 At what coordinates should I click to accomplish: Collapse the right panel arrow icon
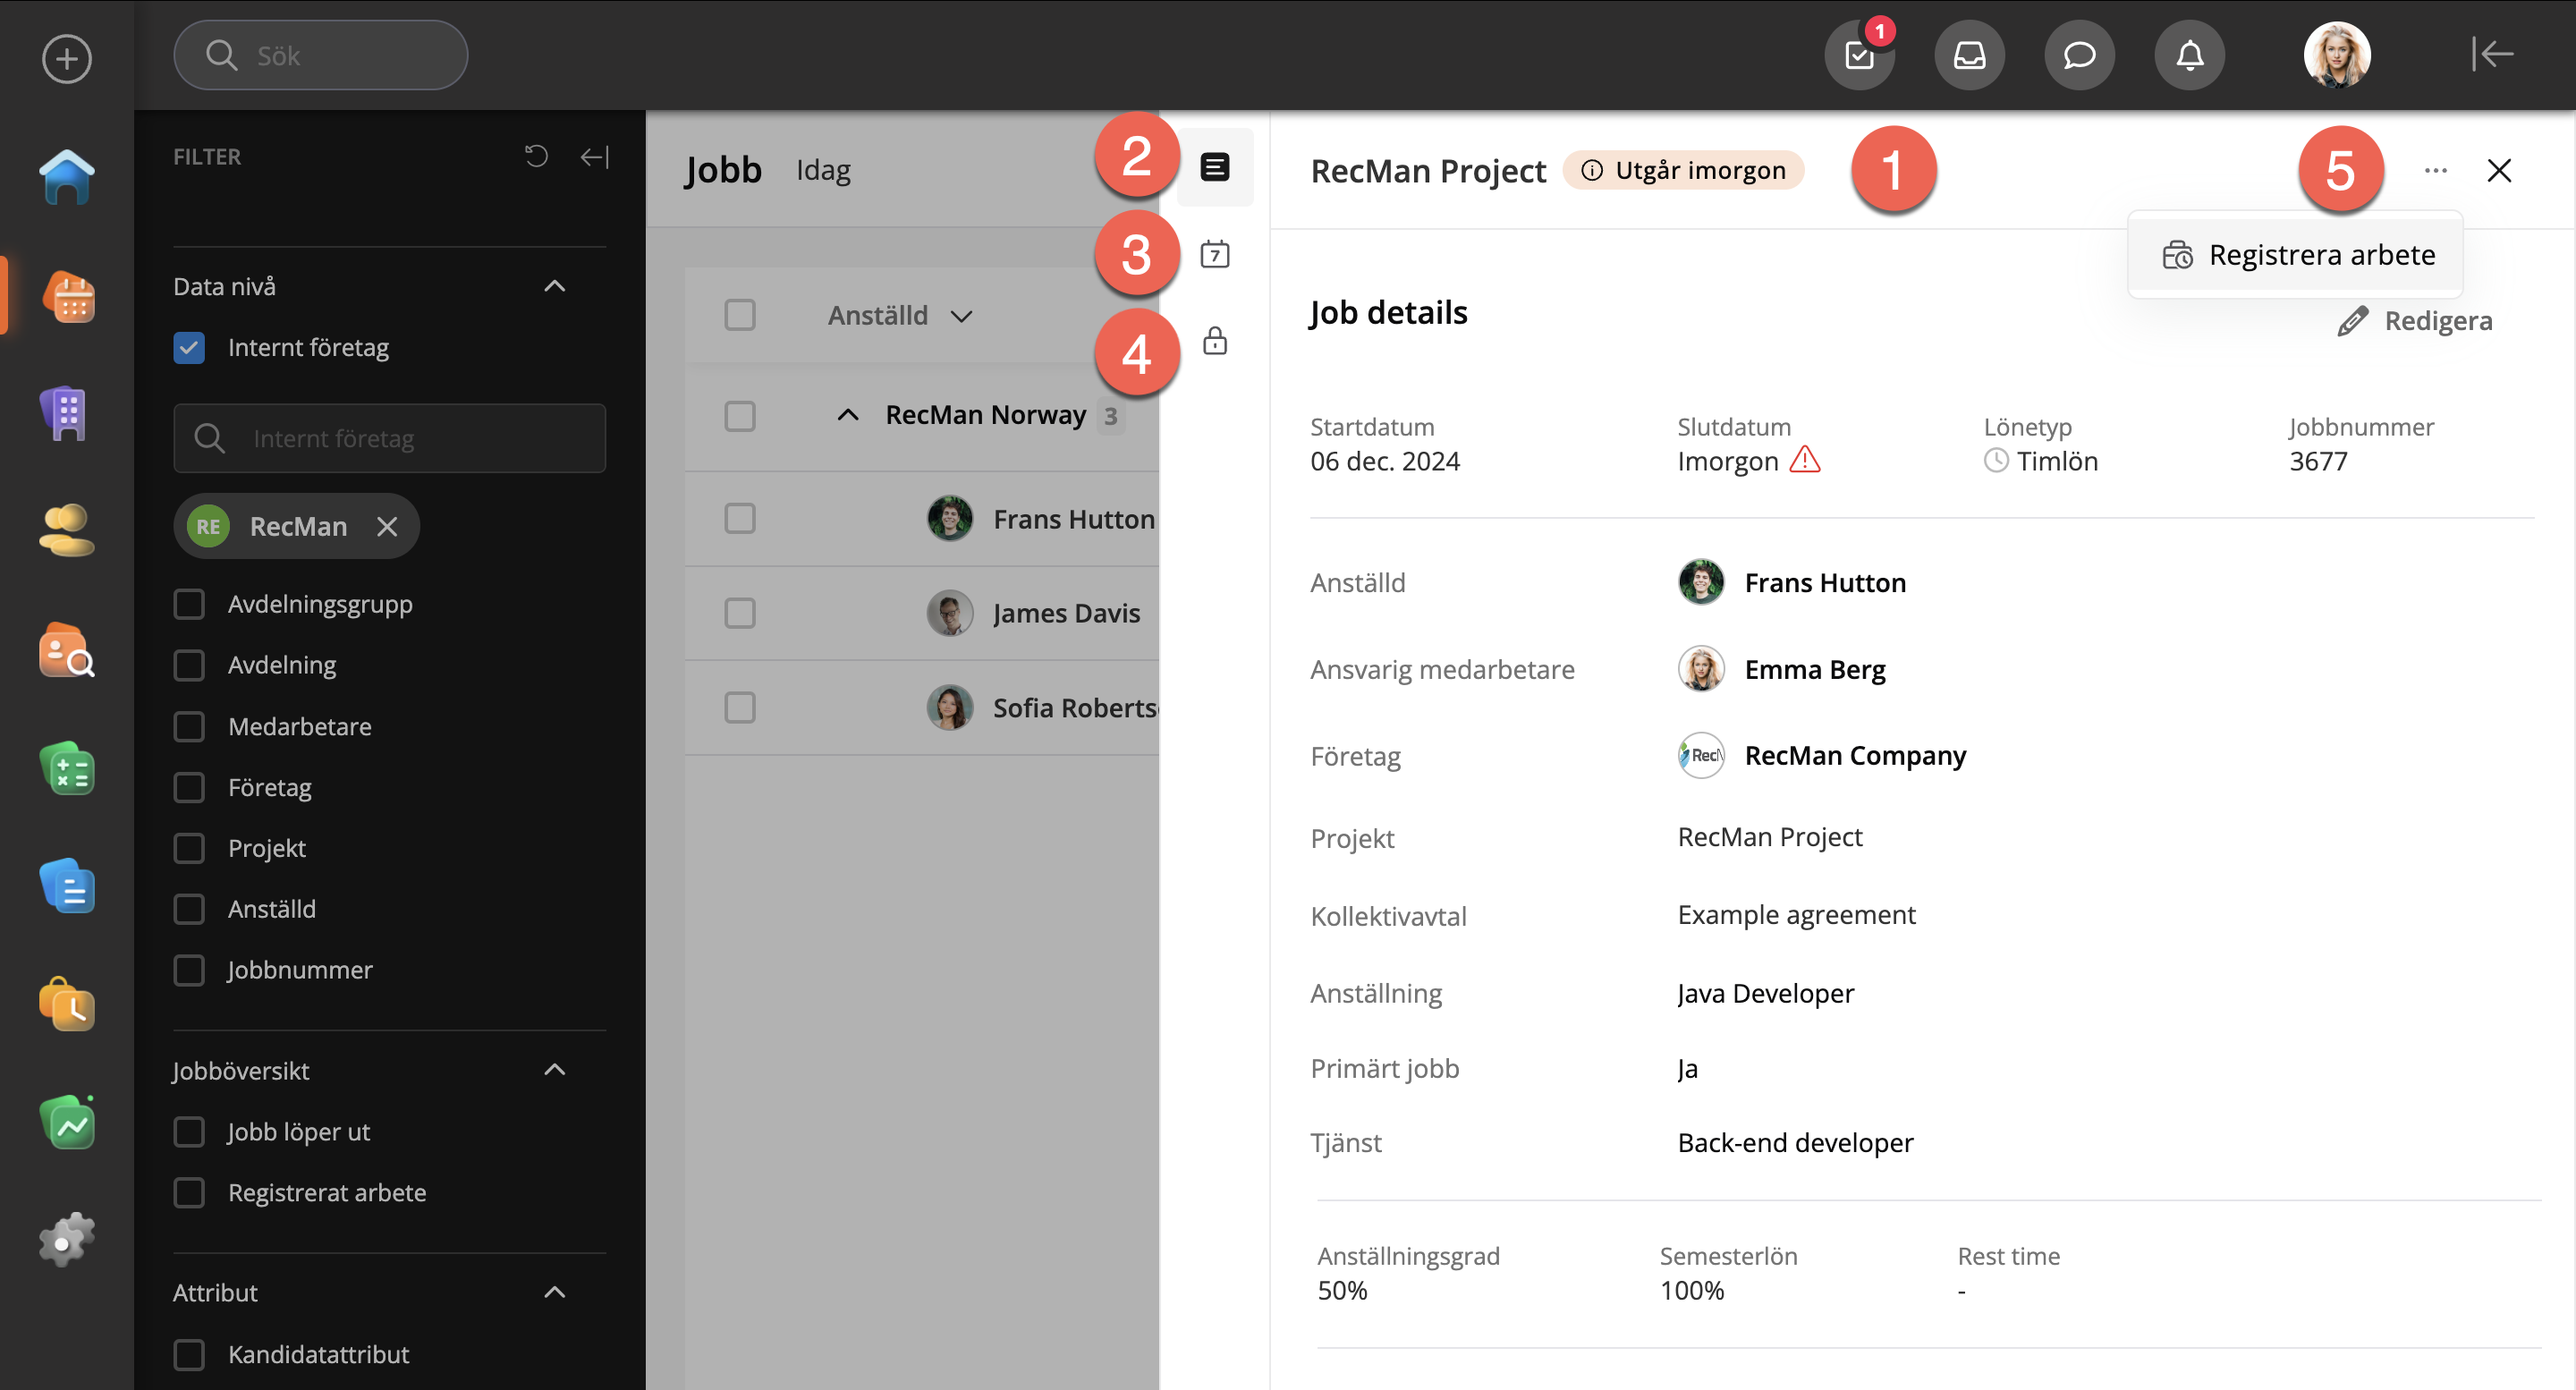2492,54
